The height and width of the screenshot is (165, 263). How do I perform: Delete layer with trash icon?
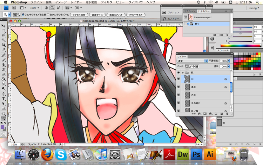pyautogui.click(x=227, y=114)
